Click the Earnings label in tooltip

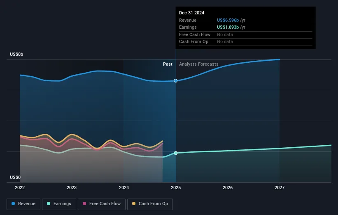[x=188, y=27]
